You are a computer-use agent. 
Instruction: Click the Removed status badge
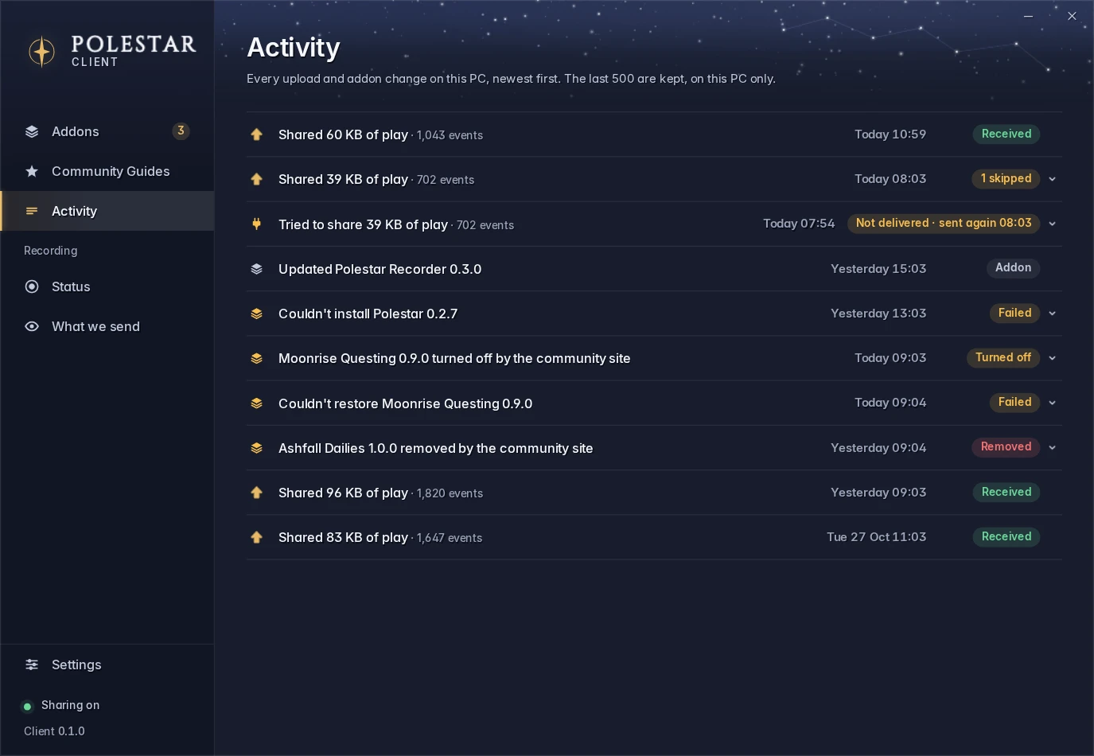1006,446
